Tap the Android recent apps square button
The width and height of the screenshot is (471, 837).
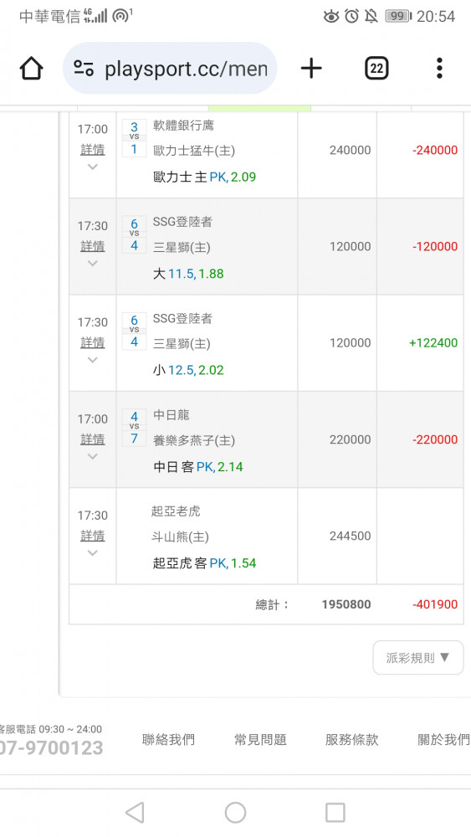335,813
